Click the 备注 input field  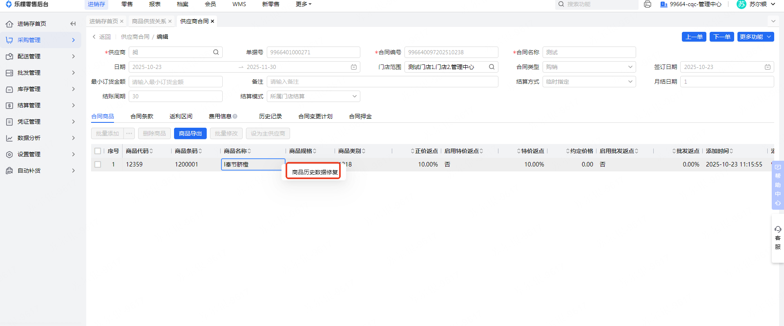(x=382, y=82)
